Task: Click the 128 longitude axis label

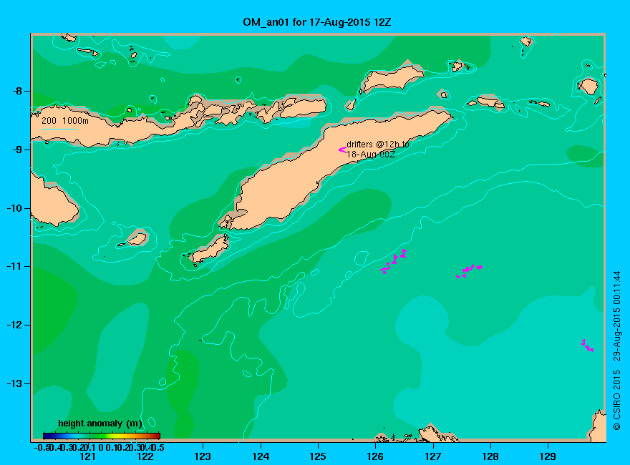Action: click(490, 456)
